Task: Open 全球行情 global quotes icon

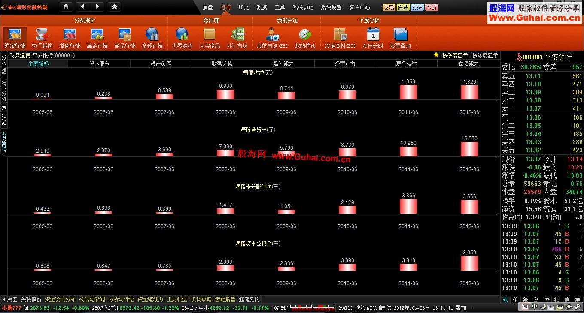Action: [152, 38]
